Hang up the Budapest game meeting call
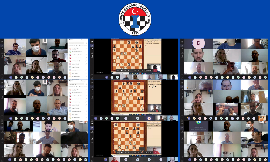The width and height of the screenshot is (270, 162). tap(155, 153)
